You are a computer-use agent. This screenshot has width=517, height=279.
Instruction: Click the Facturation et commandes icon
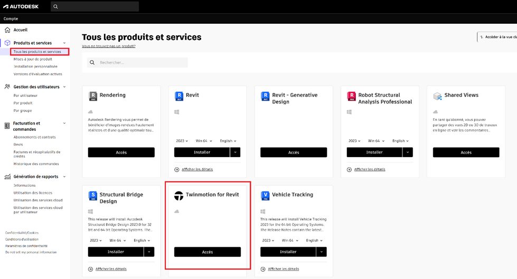point(7,126)
